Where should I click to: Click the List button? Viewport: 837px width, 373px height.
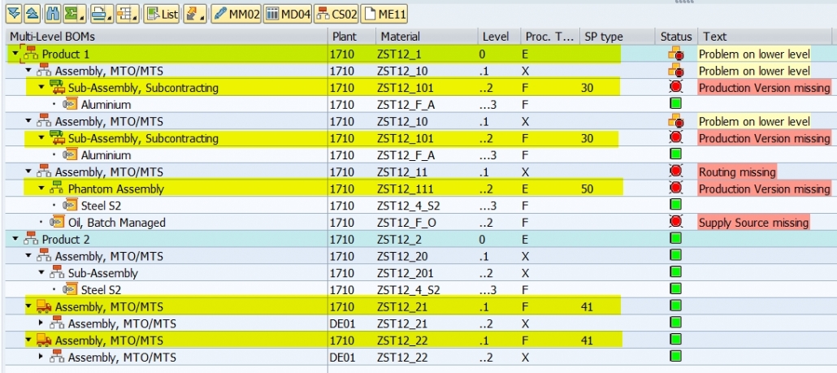(162, 15)
